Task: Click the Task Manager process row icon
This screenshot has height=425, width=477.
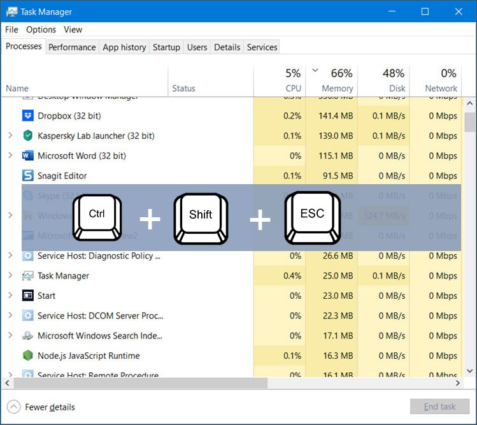Action: 27,276
